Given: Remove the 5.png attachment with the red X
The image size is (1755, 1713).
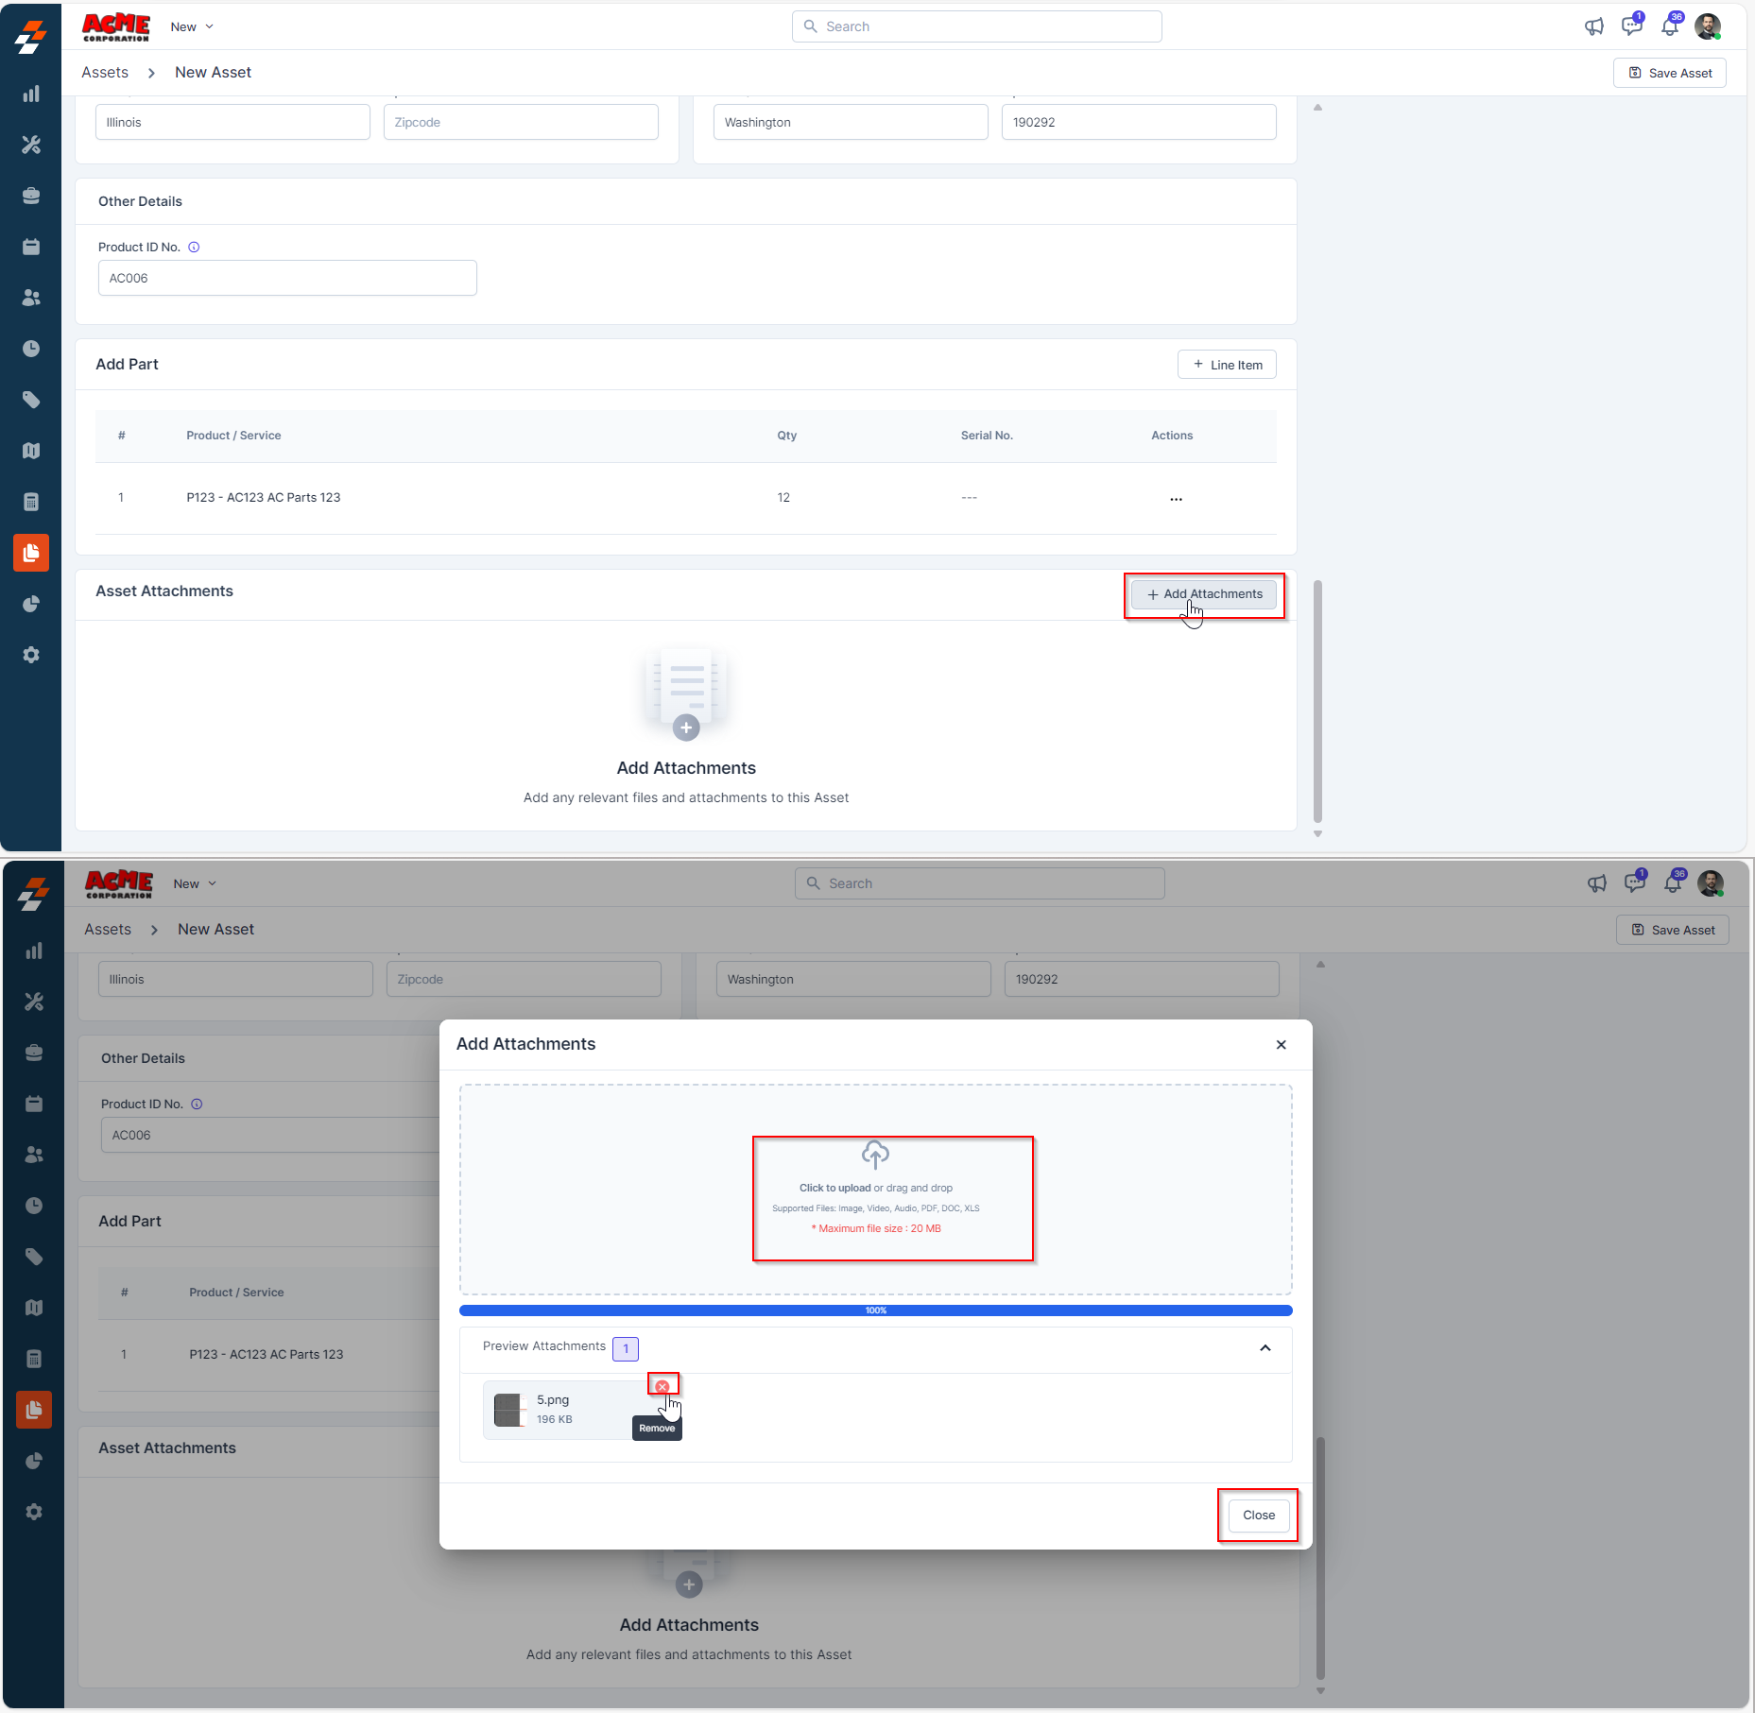Looking at the screenshot, I should [662, 1386].
